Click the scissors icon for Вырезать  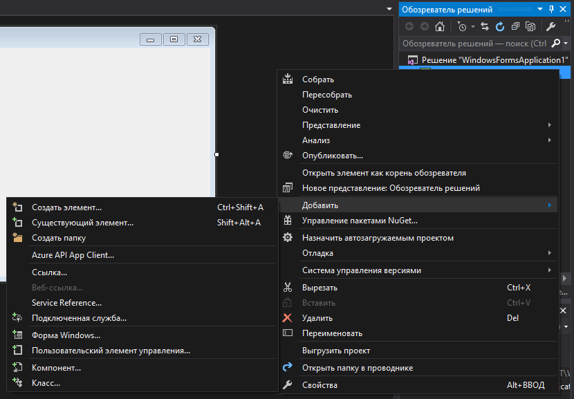[x=288, y=288]
